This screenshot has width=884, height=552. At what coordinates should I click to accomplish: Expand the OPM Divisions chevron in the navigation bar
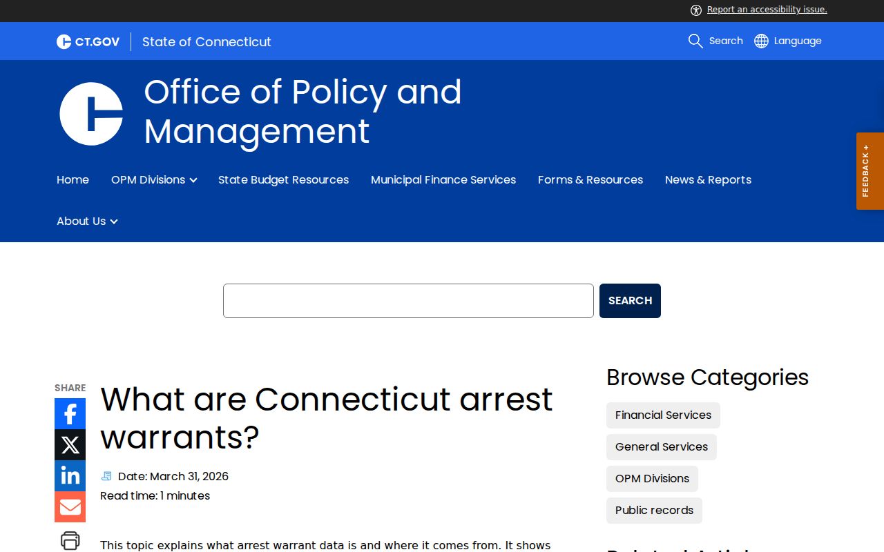coord(193,180)
